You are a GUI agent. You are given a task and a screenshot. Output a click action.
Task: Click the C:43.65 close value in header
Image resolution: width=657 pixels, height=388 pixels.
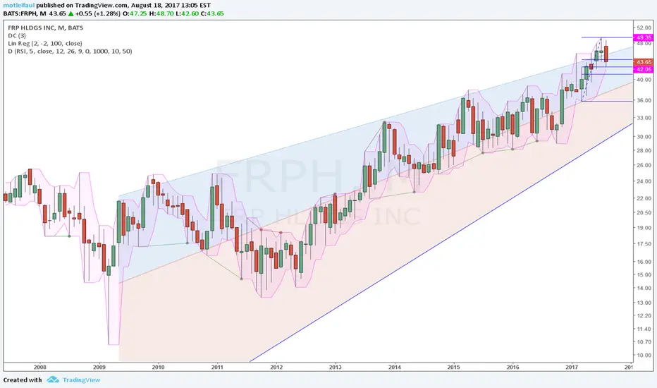pyautogui.click(x=212, y=13)
